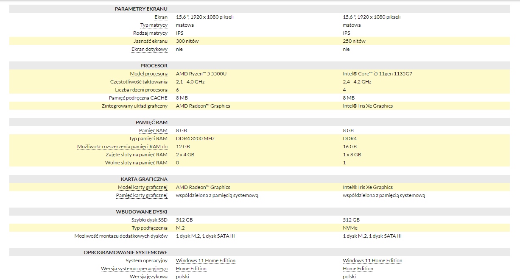Click the "Model karty graficznej" label link
520x280 pixels.
click(143, 187)
